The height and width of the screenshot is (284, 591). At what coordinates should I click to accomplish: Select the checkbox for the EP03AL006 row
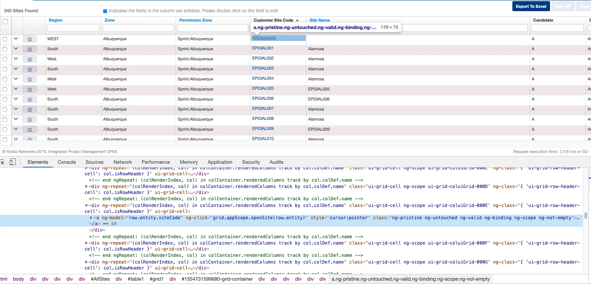(x=5, y=99)
